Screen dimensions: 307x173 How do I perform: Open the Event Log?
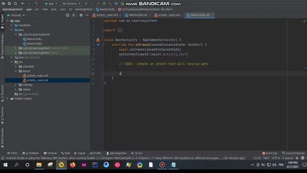click(270, 153)
